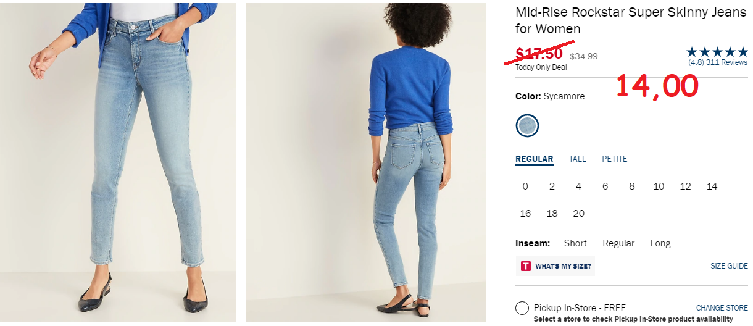Viewport: 753px width, 326px height.
Task: Select the REGULAR fit tab
Action: click(x=535, y=159)
